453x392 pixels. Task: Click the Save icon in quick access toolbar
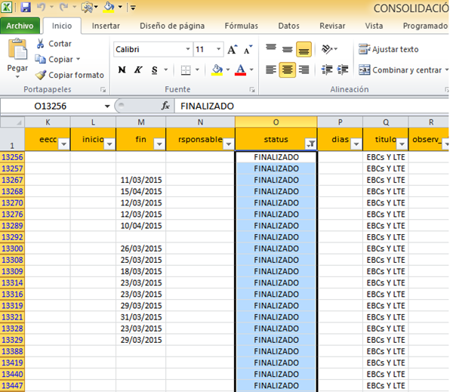click(x=26, y=8)
